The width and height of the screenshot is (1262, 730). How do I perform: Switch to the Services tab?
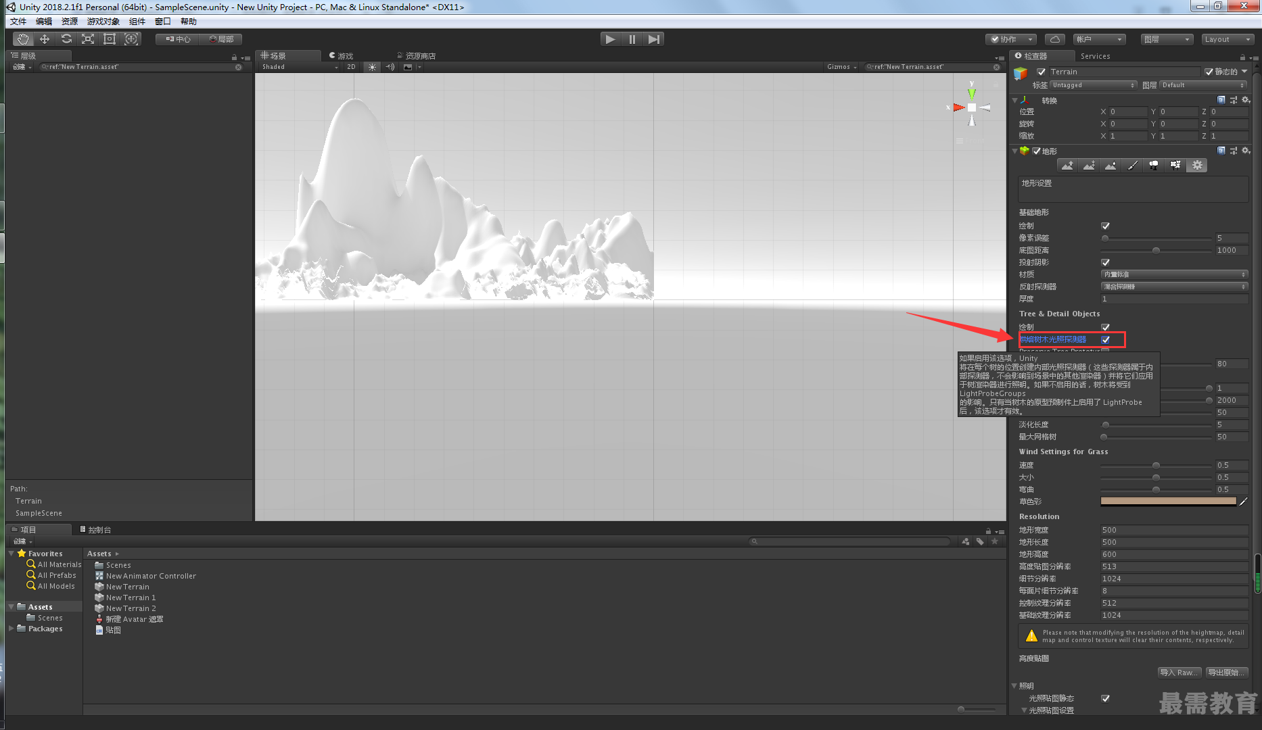(1095, 56)
